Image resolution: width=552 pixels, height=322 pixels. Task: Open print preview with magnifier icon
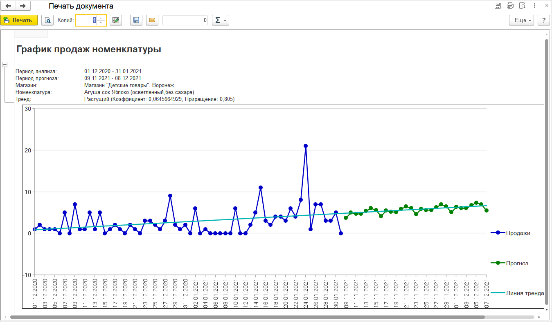click(48, 20)
